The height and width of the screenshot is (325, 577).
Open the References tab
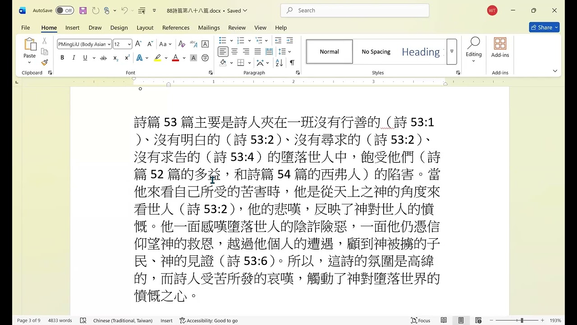[x=176, y=28]
